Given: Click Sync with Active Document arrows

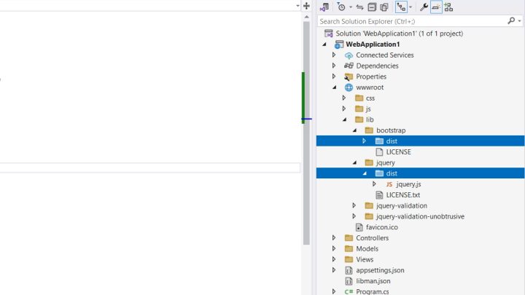Looking at the screenshot, I should [360, 7].
